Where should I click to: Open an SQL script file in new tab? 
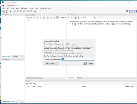pos(7,11)
